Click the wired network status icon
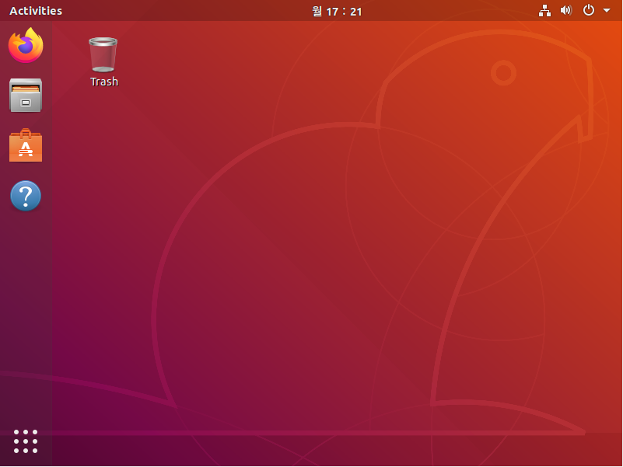This screenshot has width=623, height=467. (x=544, y=11)
